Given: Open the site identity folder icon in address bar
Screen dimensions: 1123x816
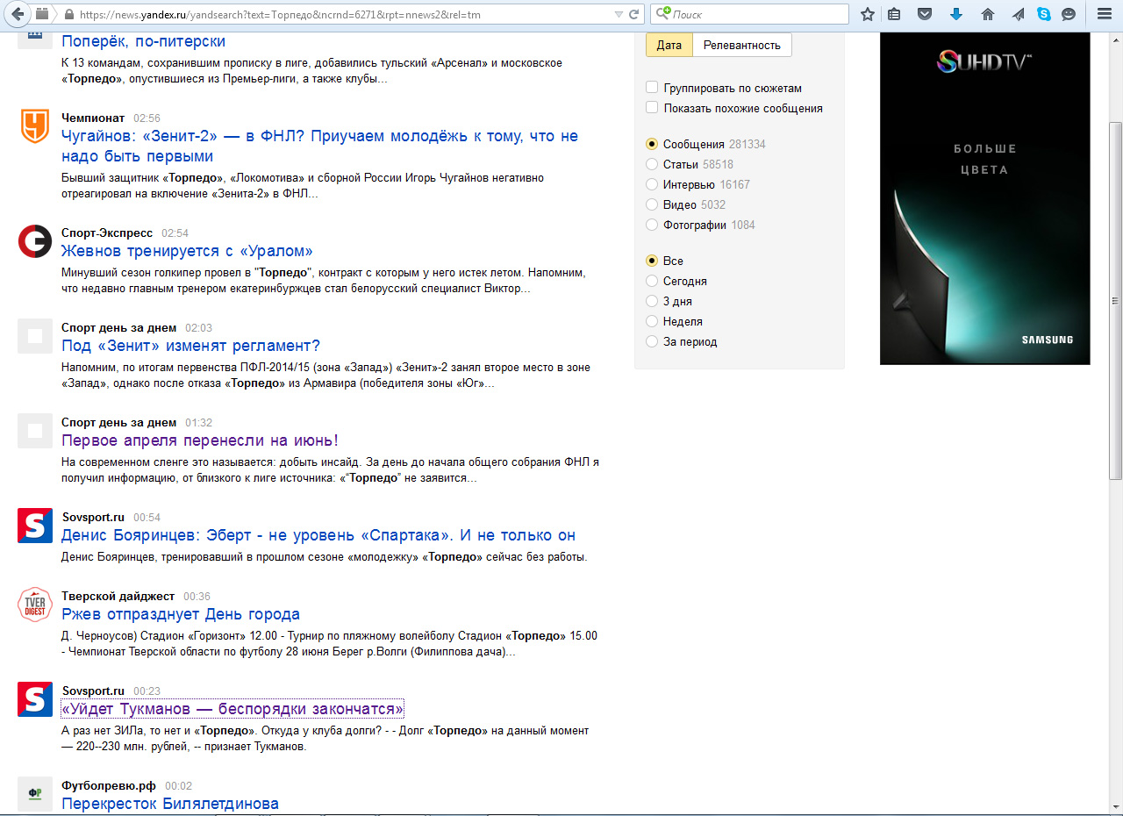Looking at the screenshot, I should [x=42, y=14].
